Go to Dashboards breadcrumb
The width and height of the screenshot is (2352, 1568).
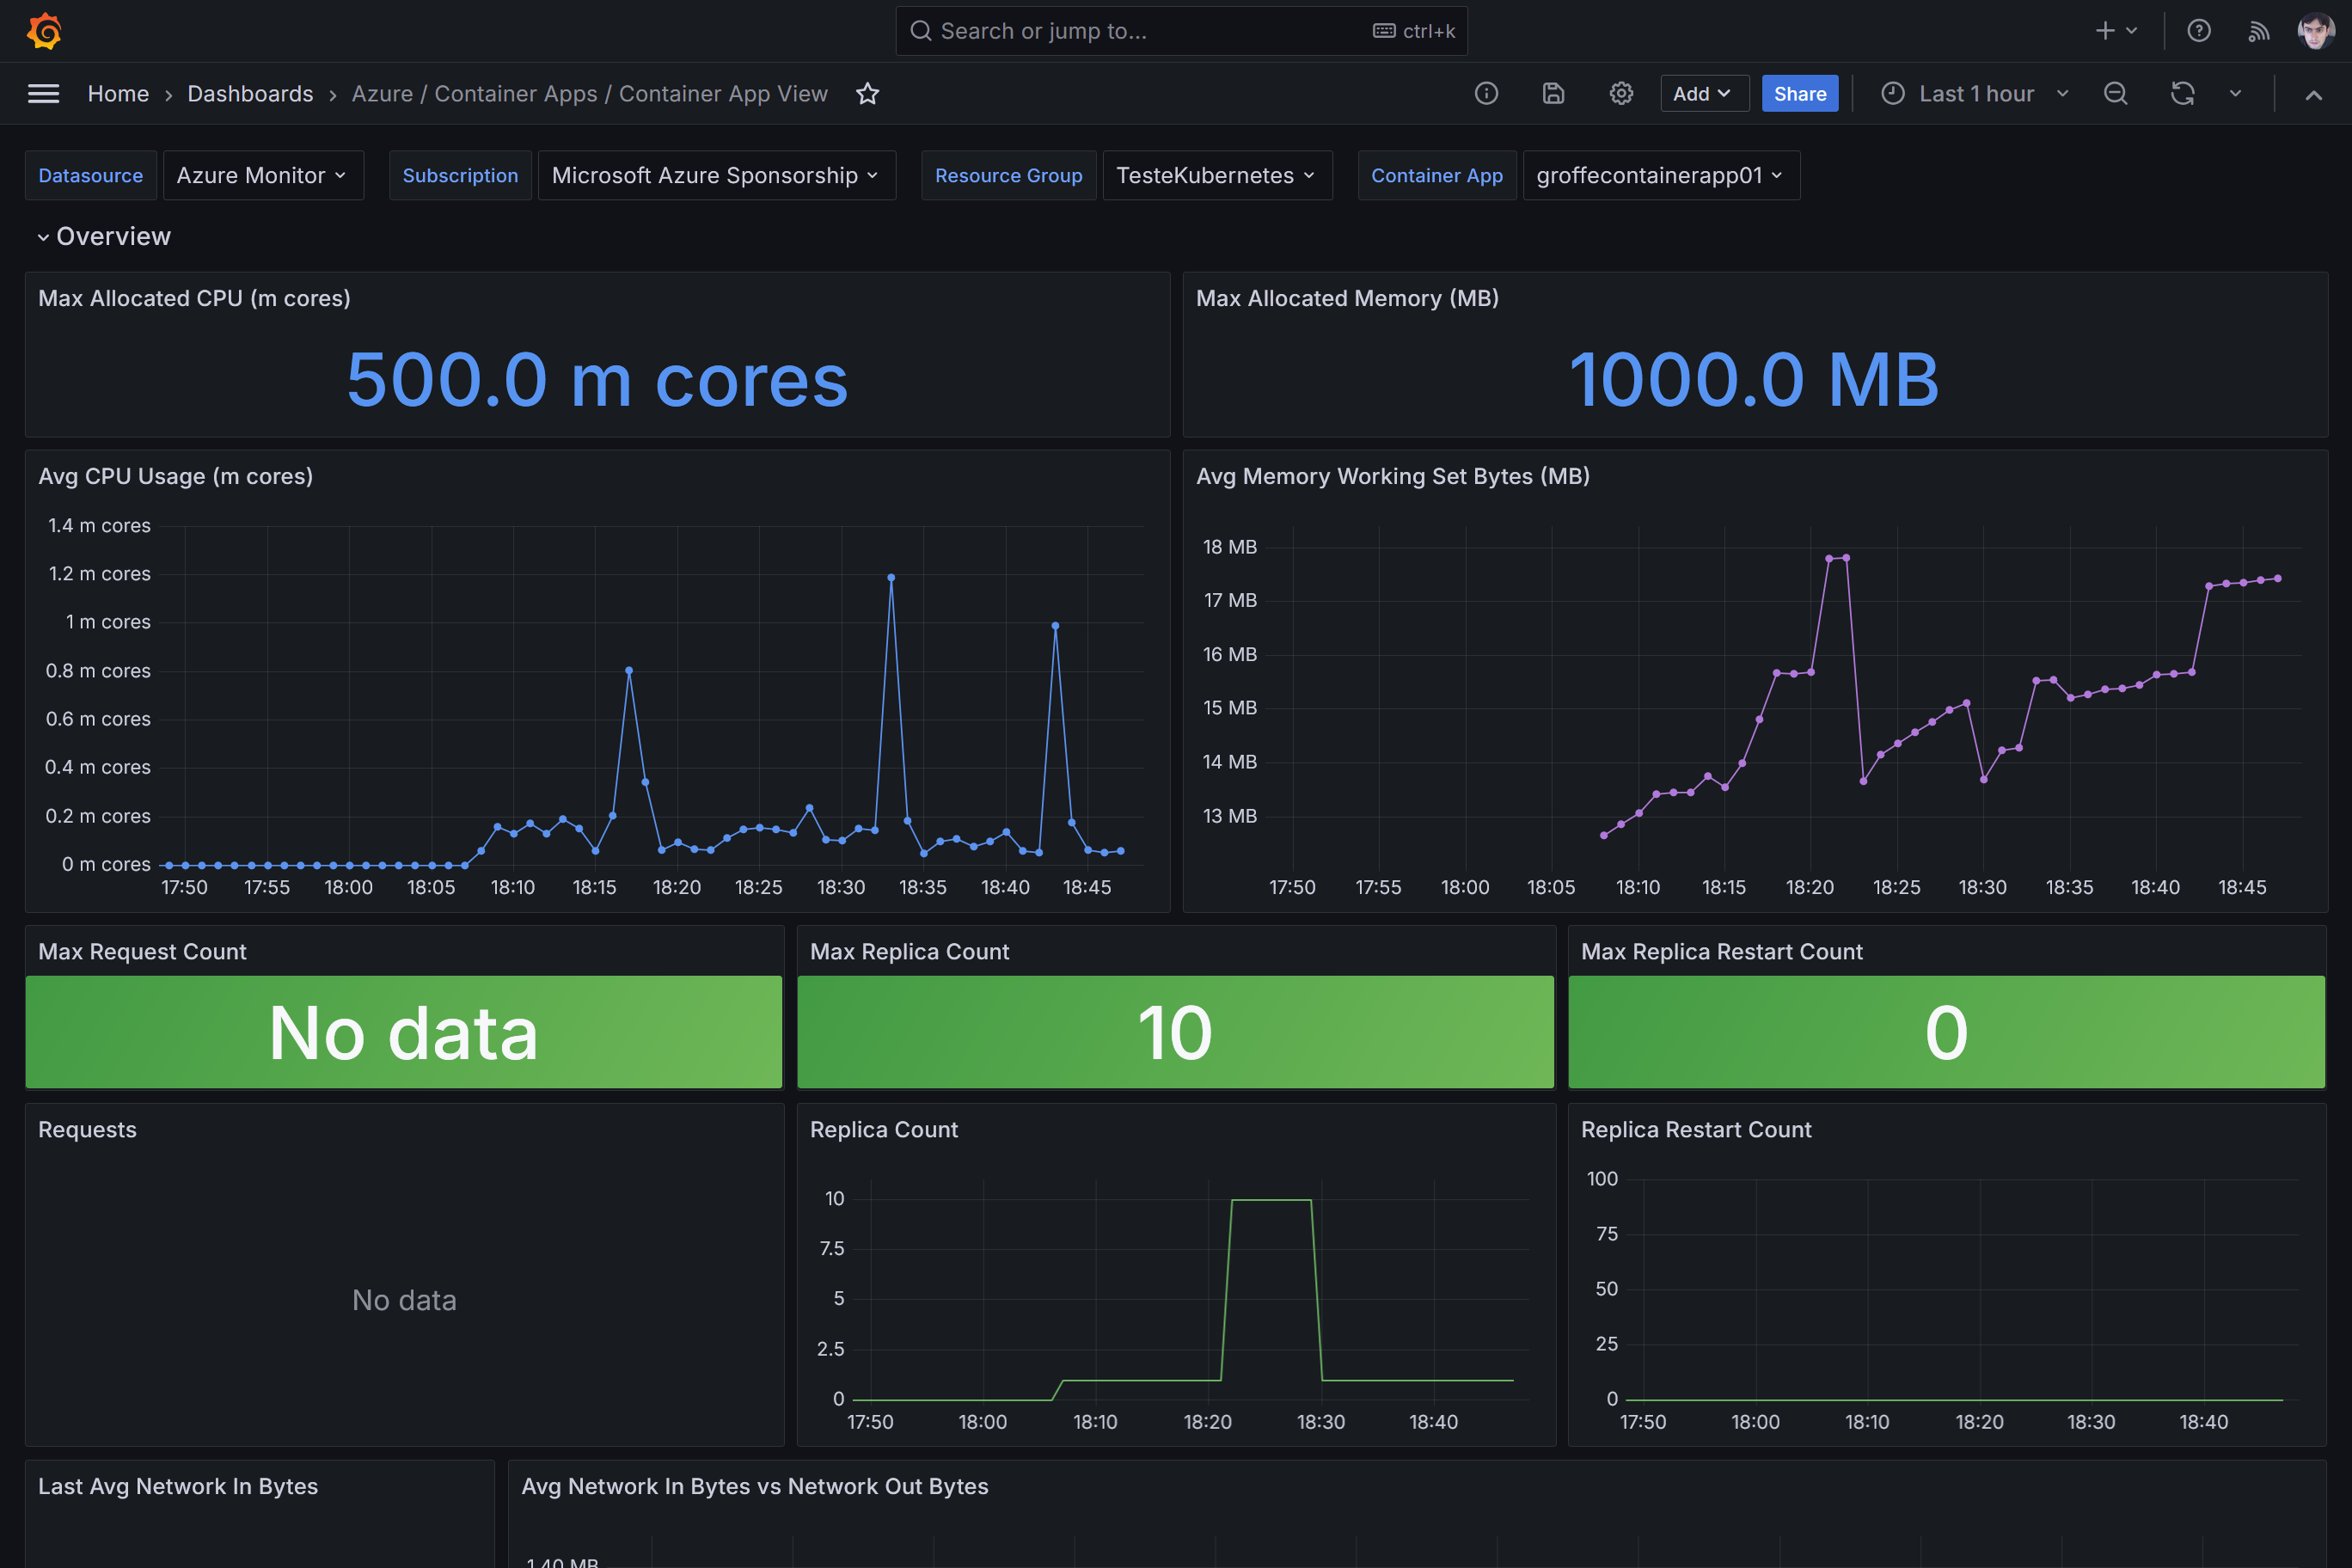click(x=250, y=94)
